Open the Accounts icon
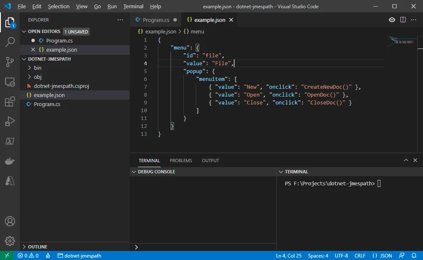 (x=10, y=222)
